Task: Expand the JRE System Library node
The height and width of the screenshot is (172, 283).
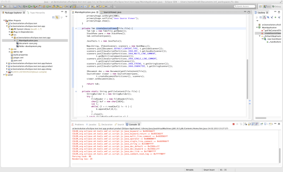Action: tap(9, 29)
